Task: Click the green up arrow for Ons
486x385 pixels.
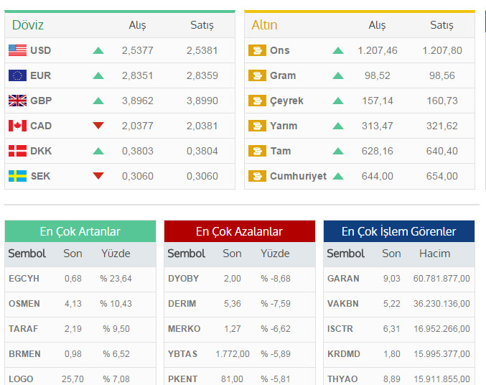Action: (x=338, y=50)
